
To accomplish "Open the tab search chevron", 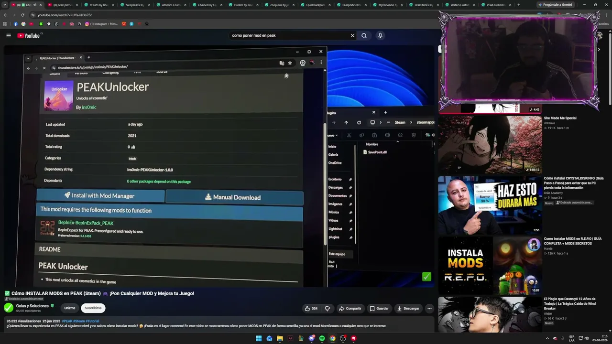I will (5, 5).
